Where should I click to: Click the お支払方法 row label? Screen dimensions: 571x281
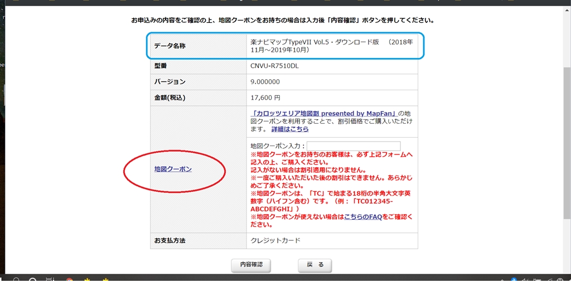170,241
